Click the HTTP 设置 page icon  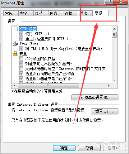16,29
